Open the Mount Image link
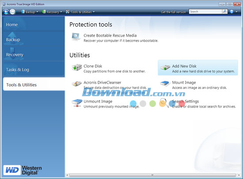This screenshot has height=179, width=243. click(x=184, y=83)
